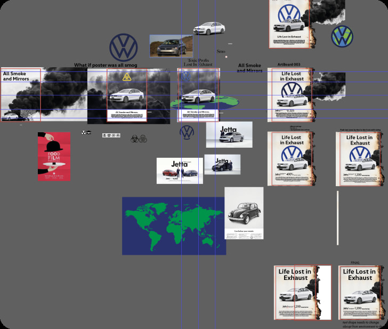The width and height of the screenshot is (388, 329).
Task: Select the blue car desert photo
Action: (171, 46)
